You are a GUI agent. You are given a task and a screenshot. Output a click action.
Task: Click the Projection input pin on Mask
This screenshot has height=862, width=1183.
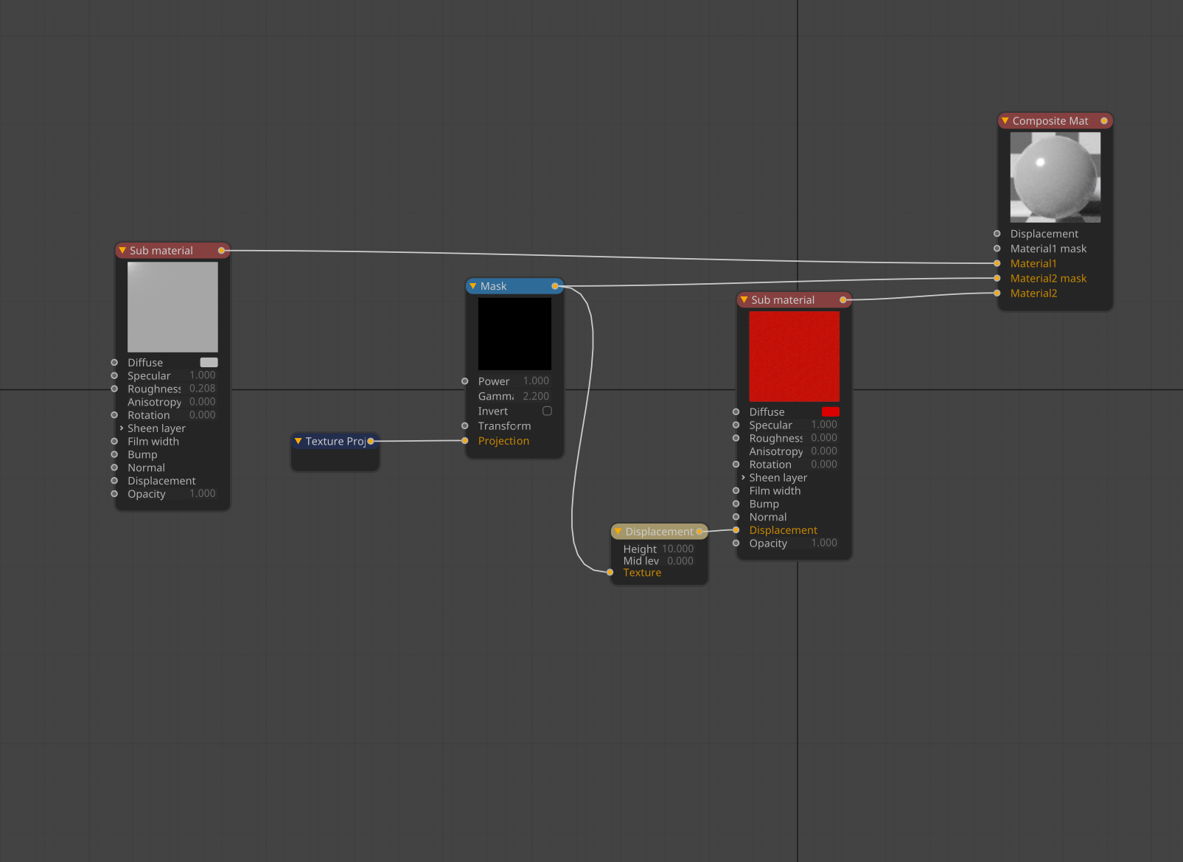(465, 441)
